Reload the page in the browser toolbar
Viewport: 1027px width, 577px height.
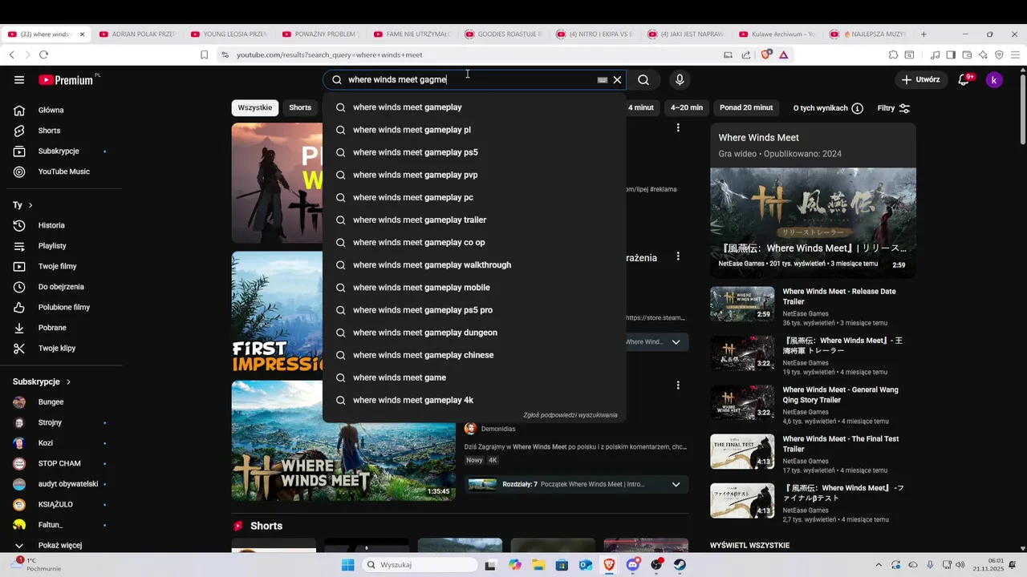43,54
